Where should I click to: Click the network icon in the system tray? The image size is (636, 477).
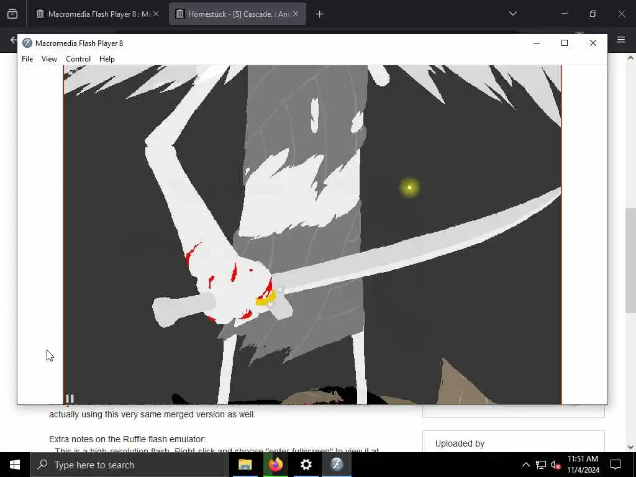[541, 465]
